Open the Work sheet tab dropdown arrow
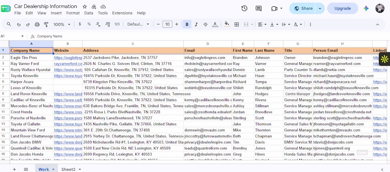The width and height of the screenshot is (390, 172). [53, 169]
